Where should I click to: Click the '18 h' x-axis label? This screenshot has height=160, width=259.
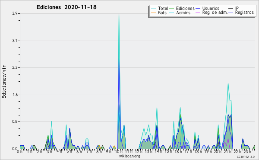198,152
